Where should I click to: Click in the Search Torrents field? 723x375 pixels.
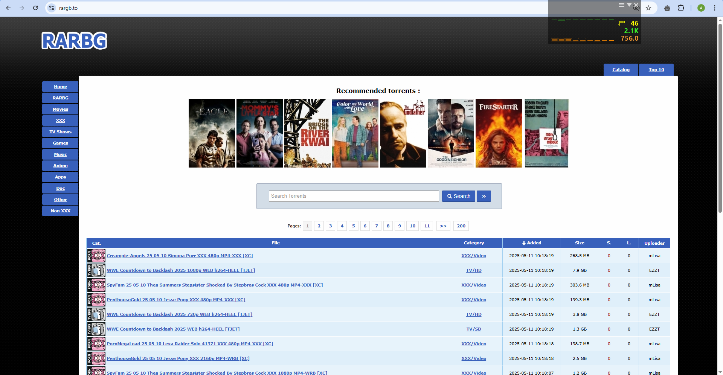click(x=354, y=196)
